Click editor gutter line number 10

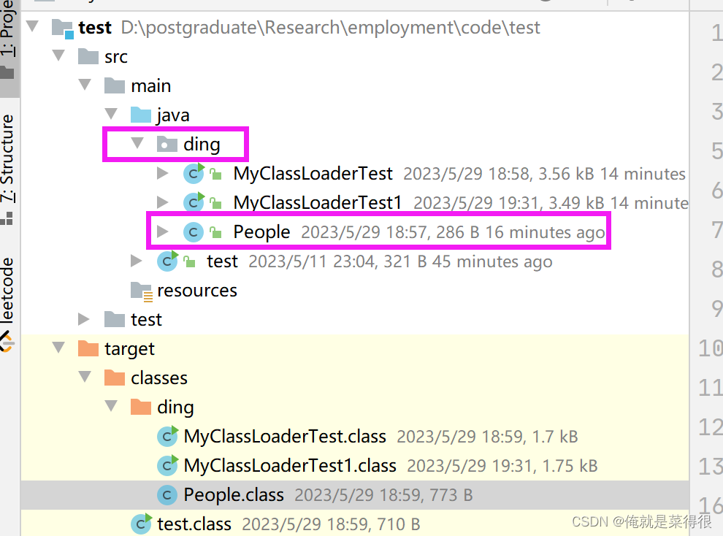(x=711, y=348)
